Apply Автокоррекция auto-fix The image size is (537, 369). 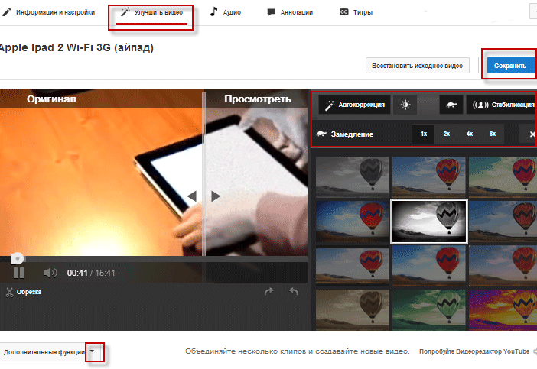(x=354, y=105)
